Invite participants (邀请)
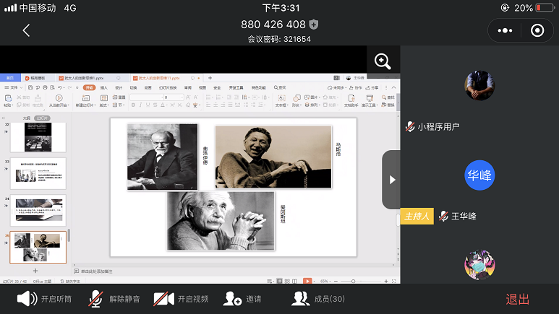Image resolution: width=559 pixels, height=314 pixels. point(242,299)
